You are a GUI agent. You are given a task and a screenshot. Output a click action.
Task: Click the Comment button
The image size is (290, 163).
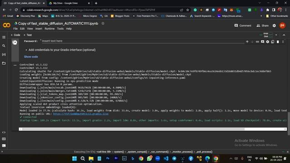point(243,25)
